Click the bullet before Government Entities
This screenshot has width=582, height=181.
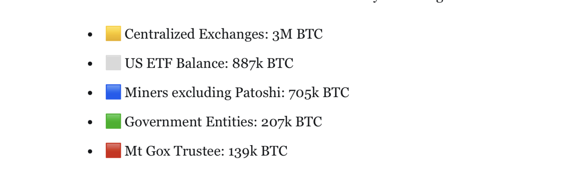coord(90,122)
